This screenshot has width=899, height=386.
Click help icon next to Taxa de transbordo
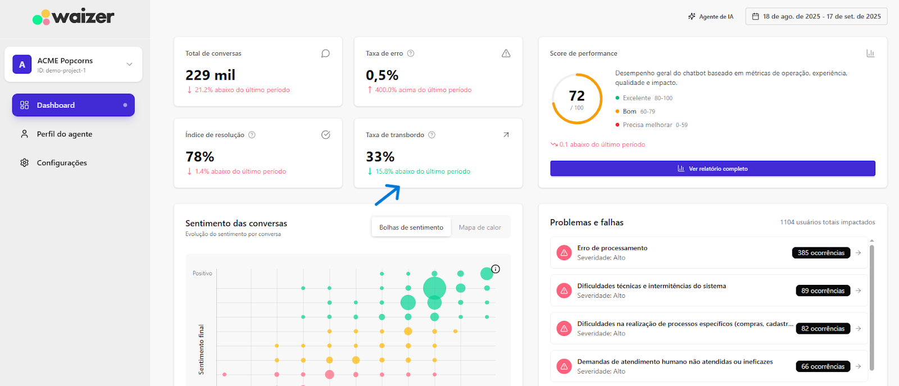pos(432,135)
